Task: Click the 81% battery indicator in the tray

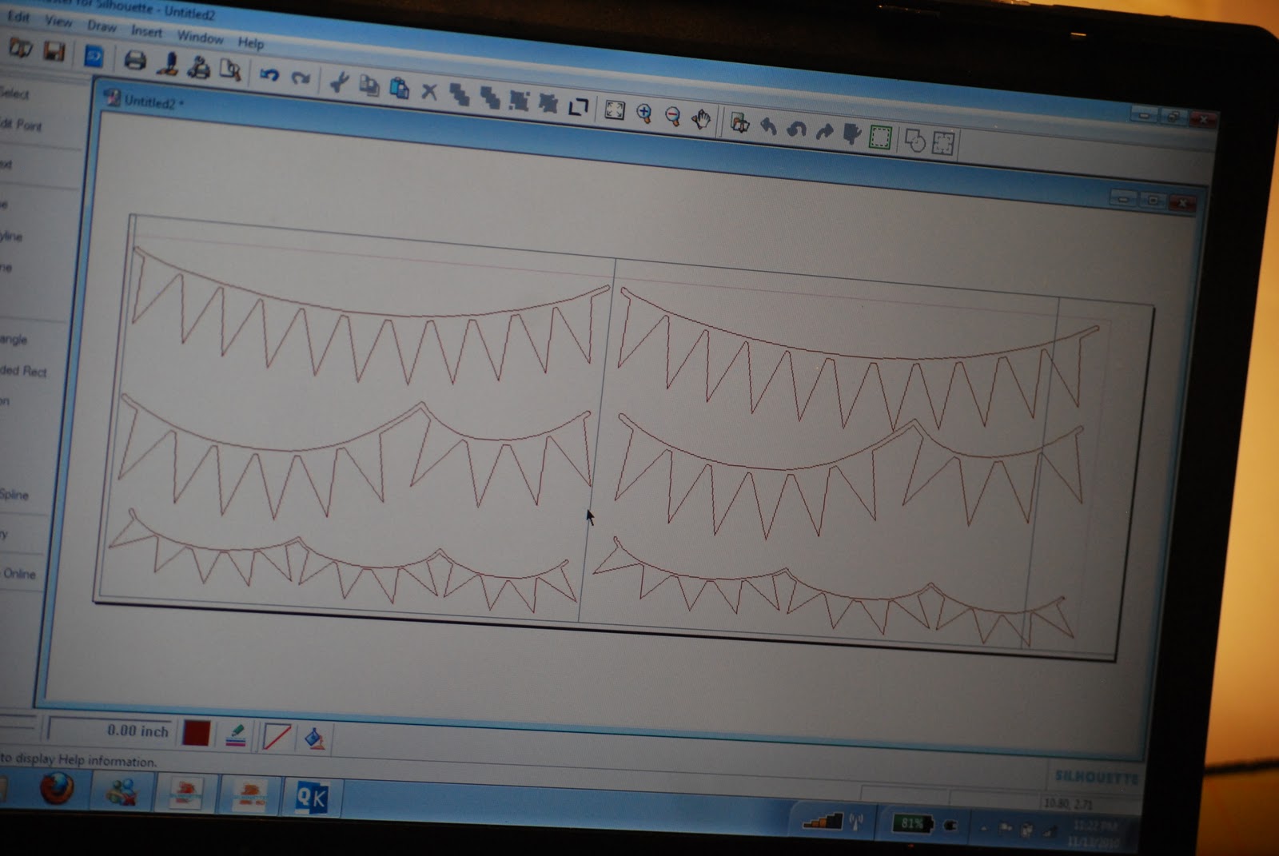Action: (912, 822)
